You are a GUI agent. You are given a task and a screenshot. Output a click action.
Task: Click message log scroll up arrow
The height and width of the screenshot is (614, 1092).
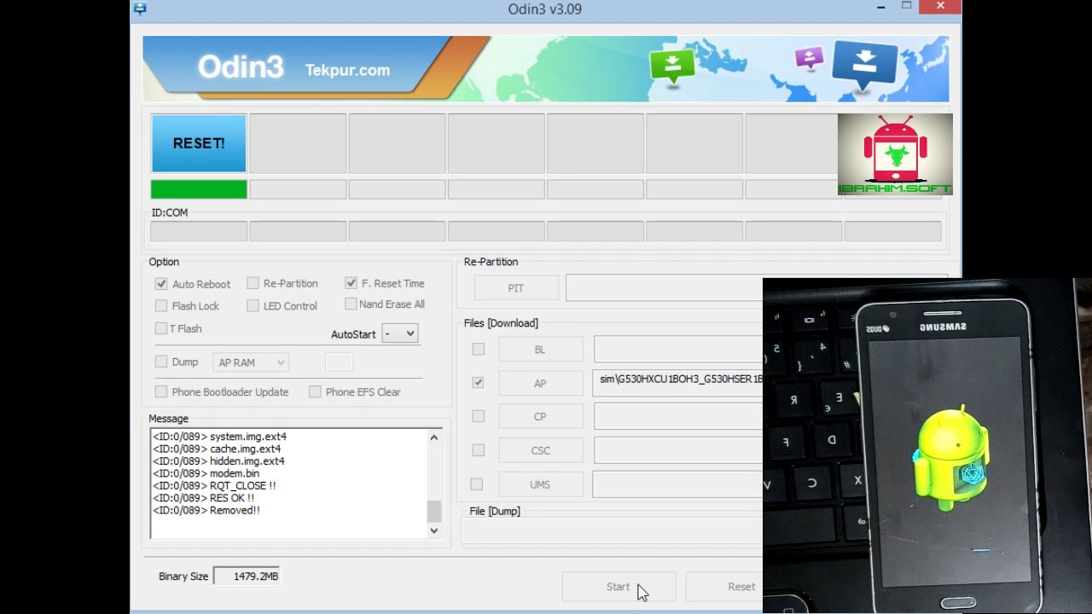pos(433,437)
